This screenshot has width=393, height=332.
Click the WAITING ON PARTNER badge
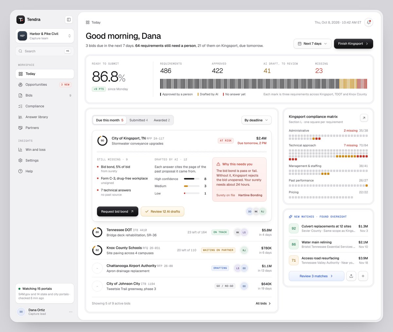coord(218,250)
